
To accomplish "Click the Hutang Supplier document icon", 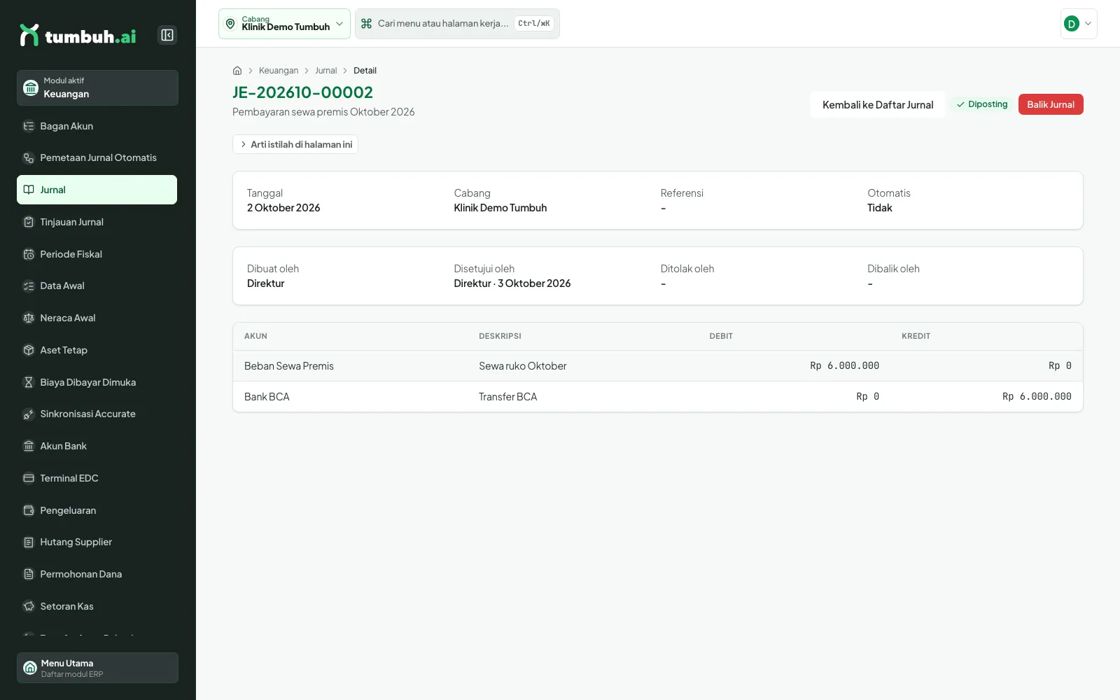I will tap(29, 542).
